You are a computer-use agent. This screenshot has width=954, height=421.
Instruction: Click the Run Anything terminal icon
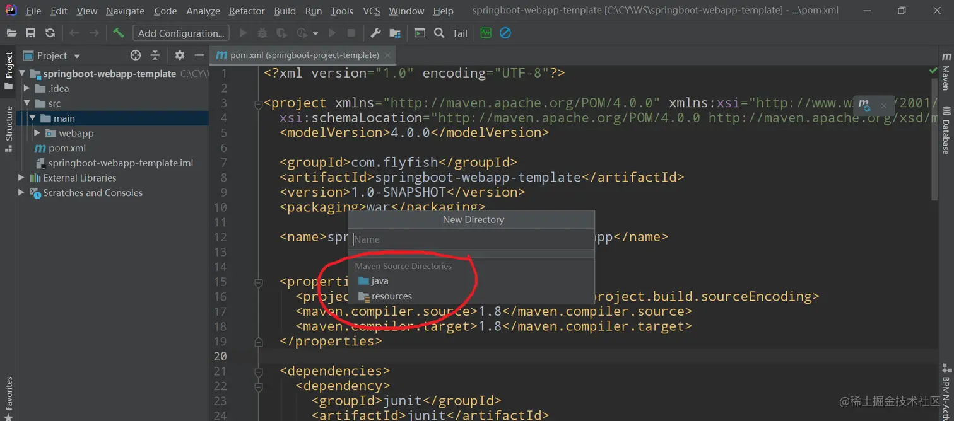tap(420, 33)
